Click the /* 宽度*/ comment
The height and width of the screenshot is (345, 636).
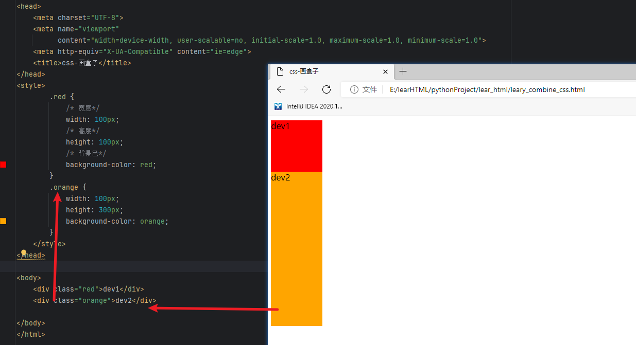82,108
